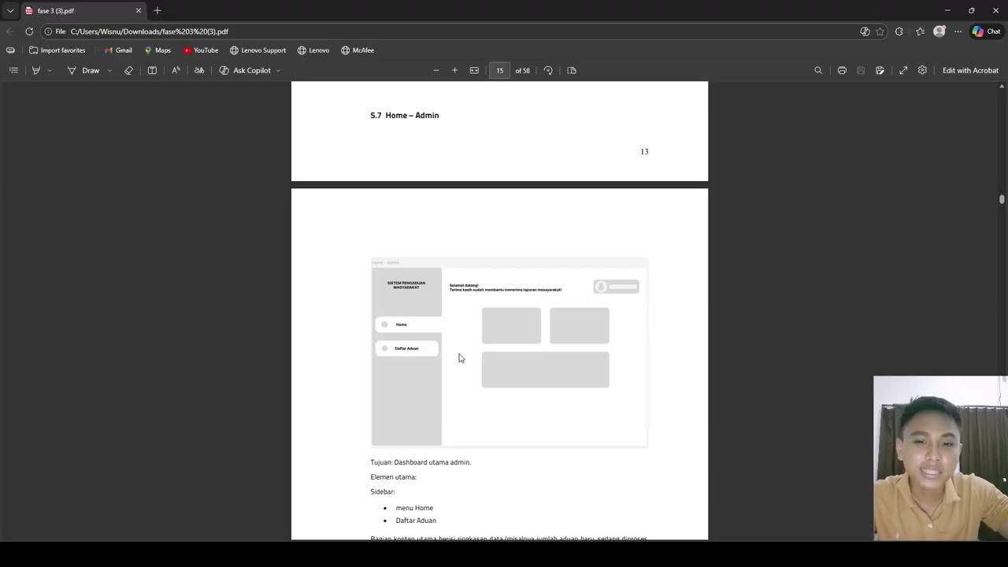Click the text "Elemen utama:"
The height and width of the screenshot is (567, 1008).
(393, 477)
